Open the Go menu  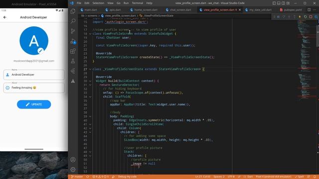point(119,3)
